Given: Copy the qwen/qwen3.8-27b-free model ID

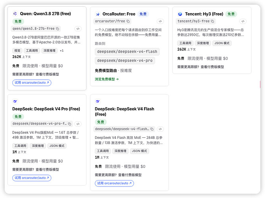Looking at the screenshot, I should 58,29.
